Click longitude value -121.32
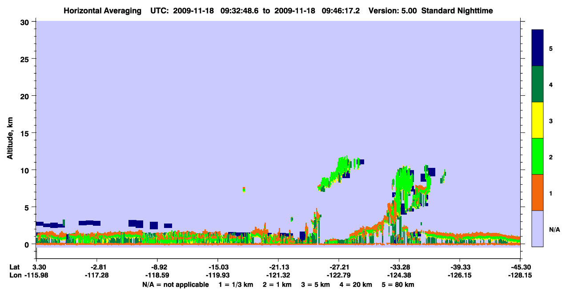 (x=278, y=275)
